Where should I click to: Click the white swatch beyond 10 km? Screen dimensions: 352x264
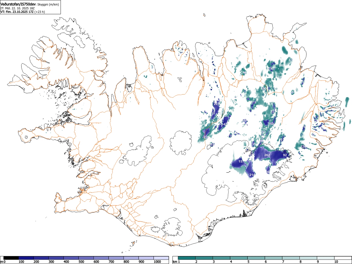coord(343,258)
